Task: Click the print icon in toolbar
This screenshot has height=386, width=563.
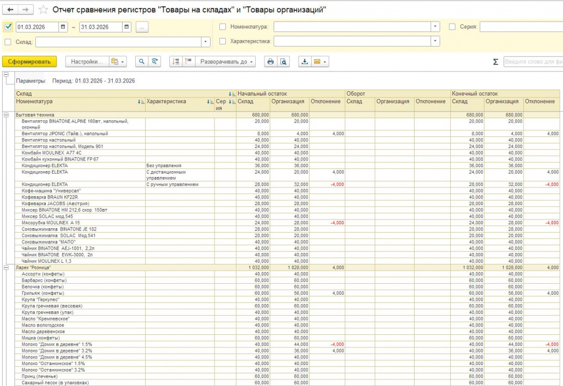Action: [x=270, y=62]
